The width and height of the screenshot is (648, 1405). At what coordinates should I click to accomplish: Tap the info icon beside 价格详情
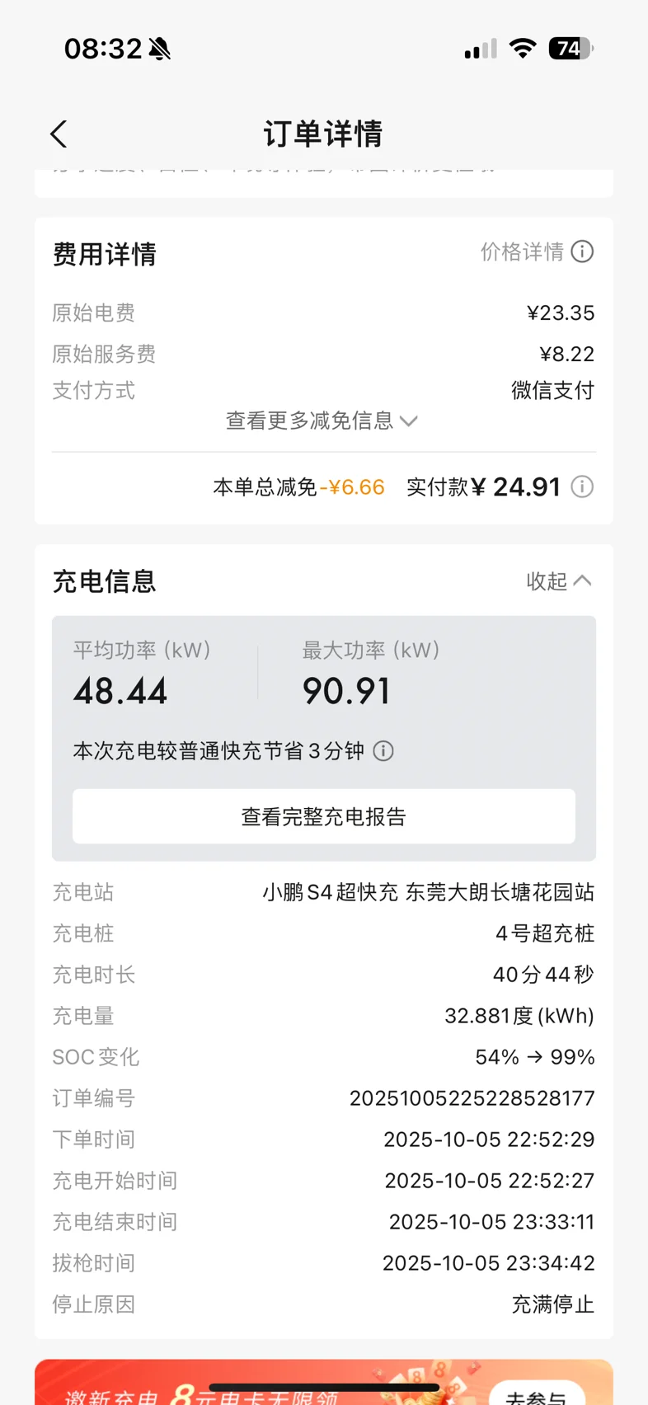(x=582, y=251)
